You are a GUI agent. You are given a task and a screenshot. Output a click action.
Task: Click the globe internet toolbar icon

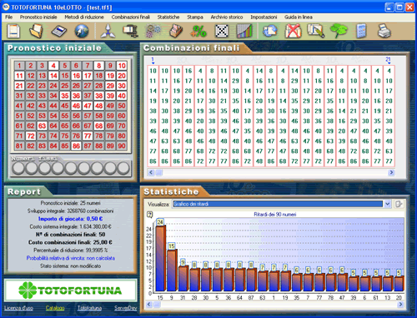82,31
